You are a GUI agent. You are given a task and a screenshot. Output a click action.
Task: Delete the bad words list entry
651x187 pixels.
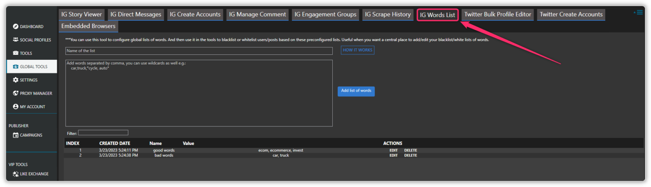[x=410, y=155]
